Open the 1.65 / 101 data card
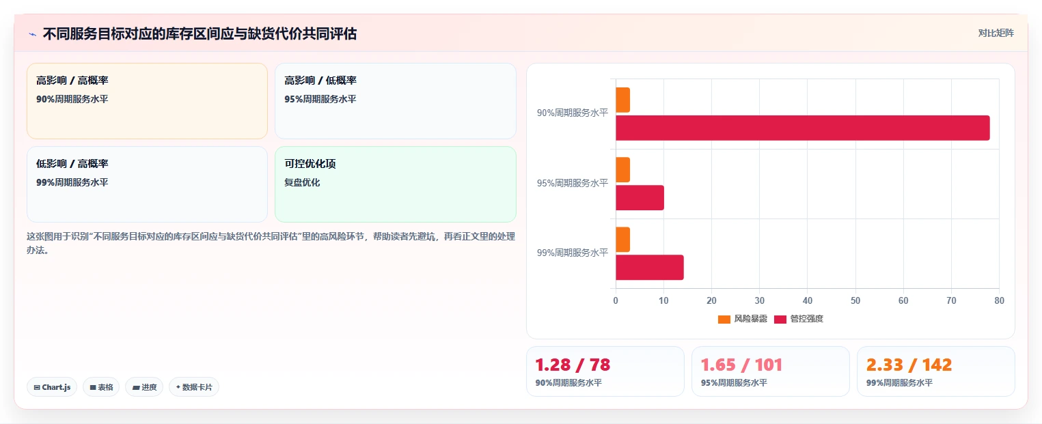Image resolution: width=1042 pixels, height=424 pixels. 770,371
